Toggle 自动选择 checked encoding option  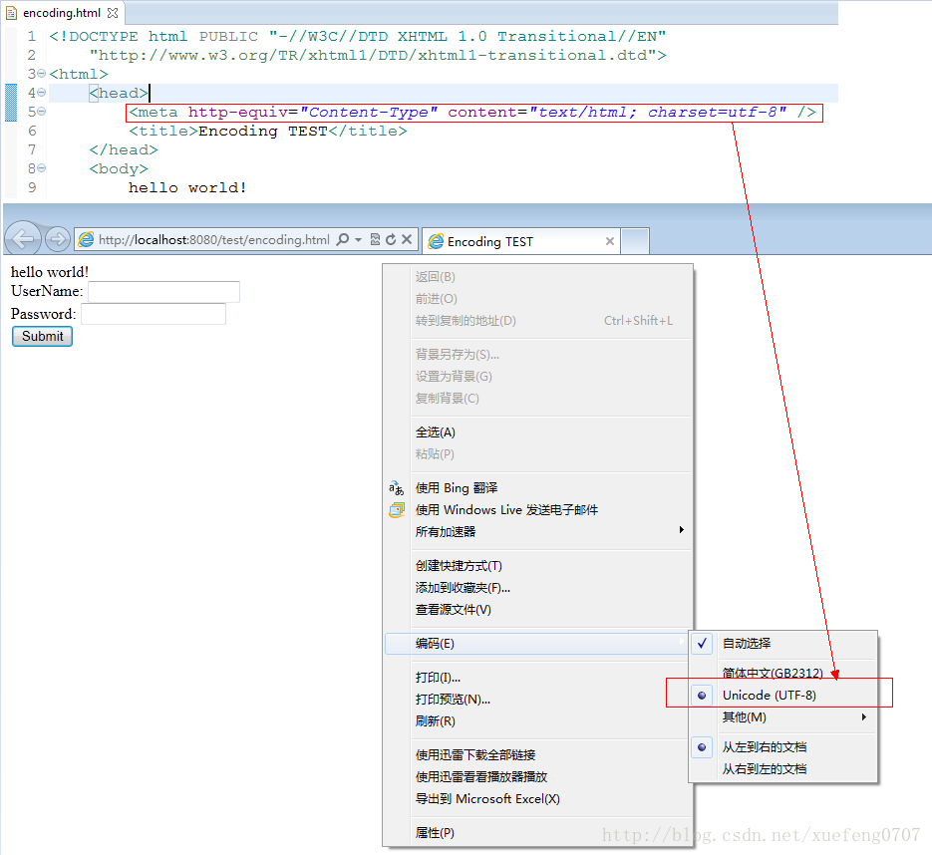pos(783,644)
